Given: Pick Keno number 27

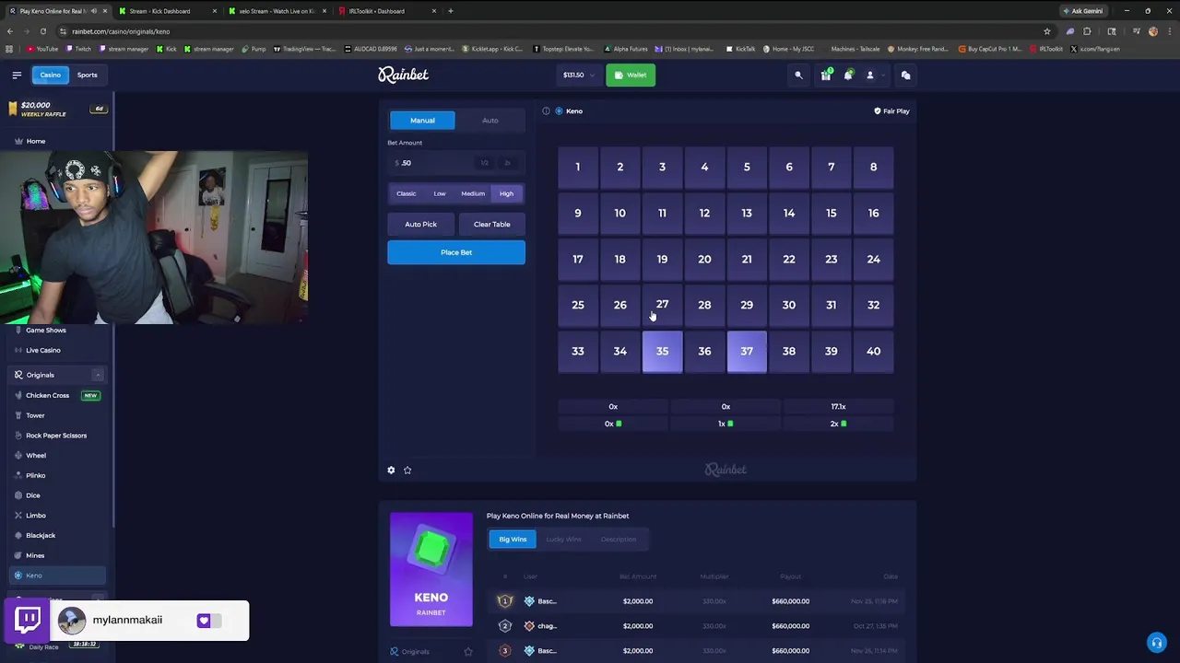Looking at the screenshot, I should 662,305.
